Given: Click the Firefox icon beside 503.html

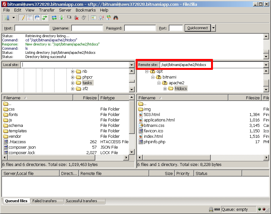Looking at the screenshot, I should coord(141,114).
